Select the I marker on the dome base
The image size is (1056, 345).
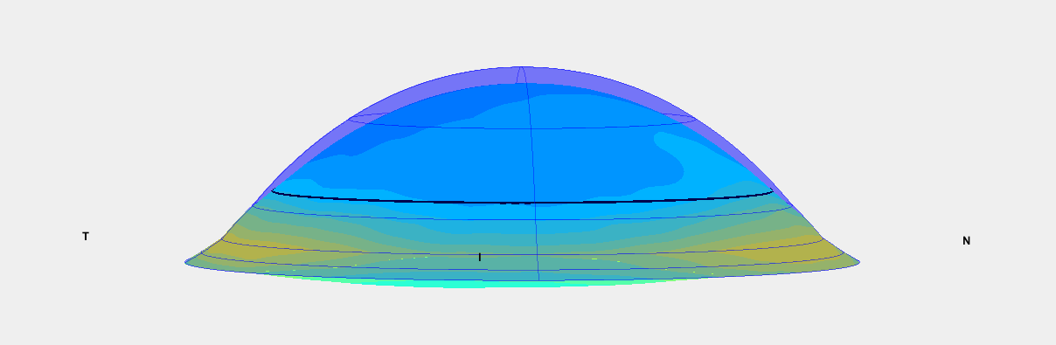point(479,257)
